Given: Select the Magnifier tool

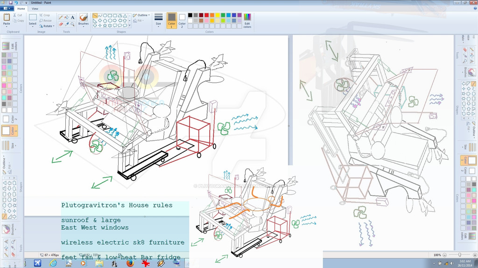Looking at the screenshot, I should click(72, 24).
